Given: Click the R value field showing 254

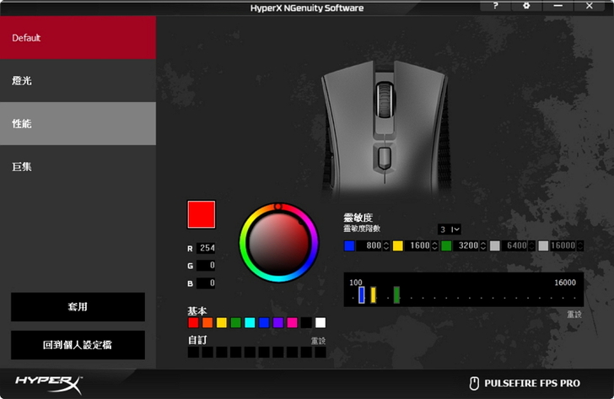Looking at the screenshot, I should point(206,248).
